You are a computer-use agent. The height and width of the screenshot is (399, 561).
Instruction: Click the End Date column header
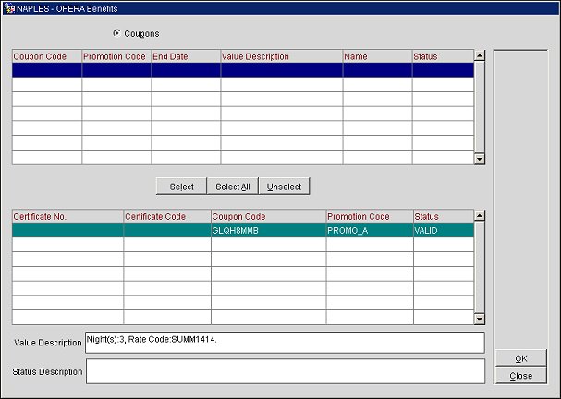coord(185,56)
